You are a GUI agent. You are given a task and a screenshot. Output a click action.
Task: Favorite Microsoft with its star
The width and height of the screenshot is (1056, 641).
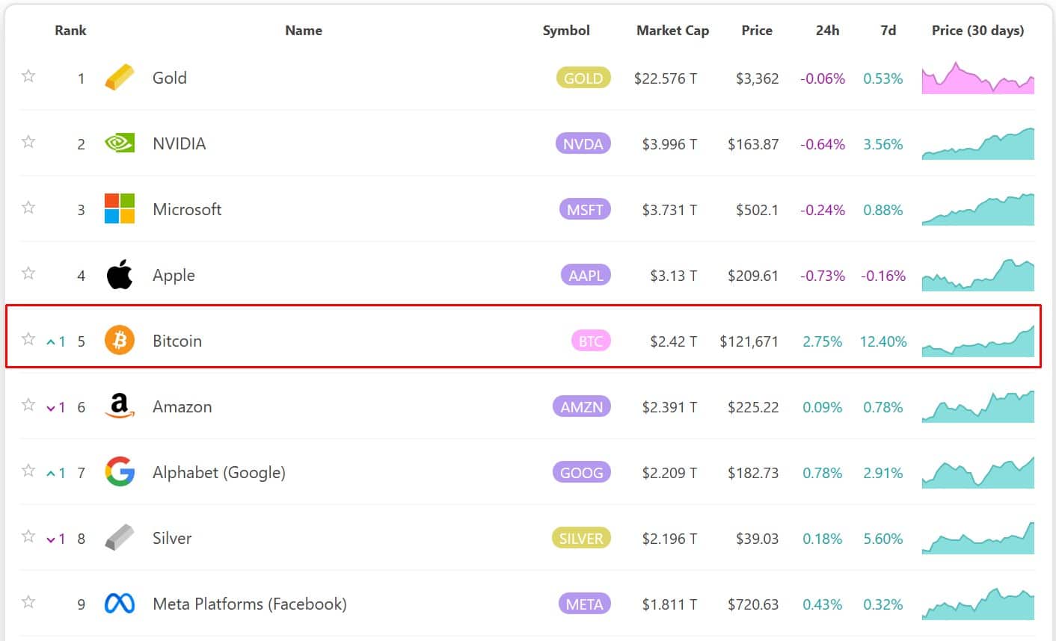pyautogui.click(x=28, y=208)
